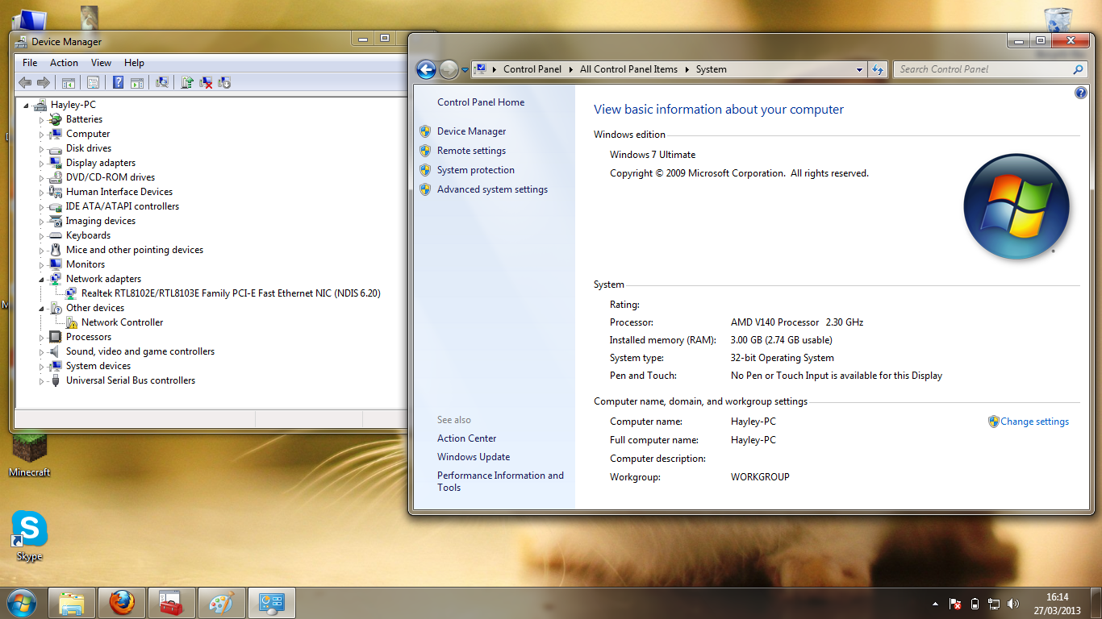Image resolution: width=1102 pixels, height=619 pixels.
Task: Click the Search Control Panel field
Action: pos(983,69)
